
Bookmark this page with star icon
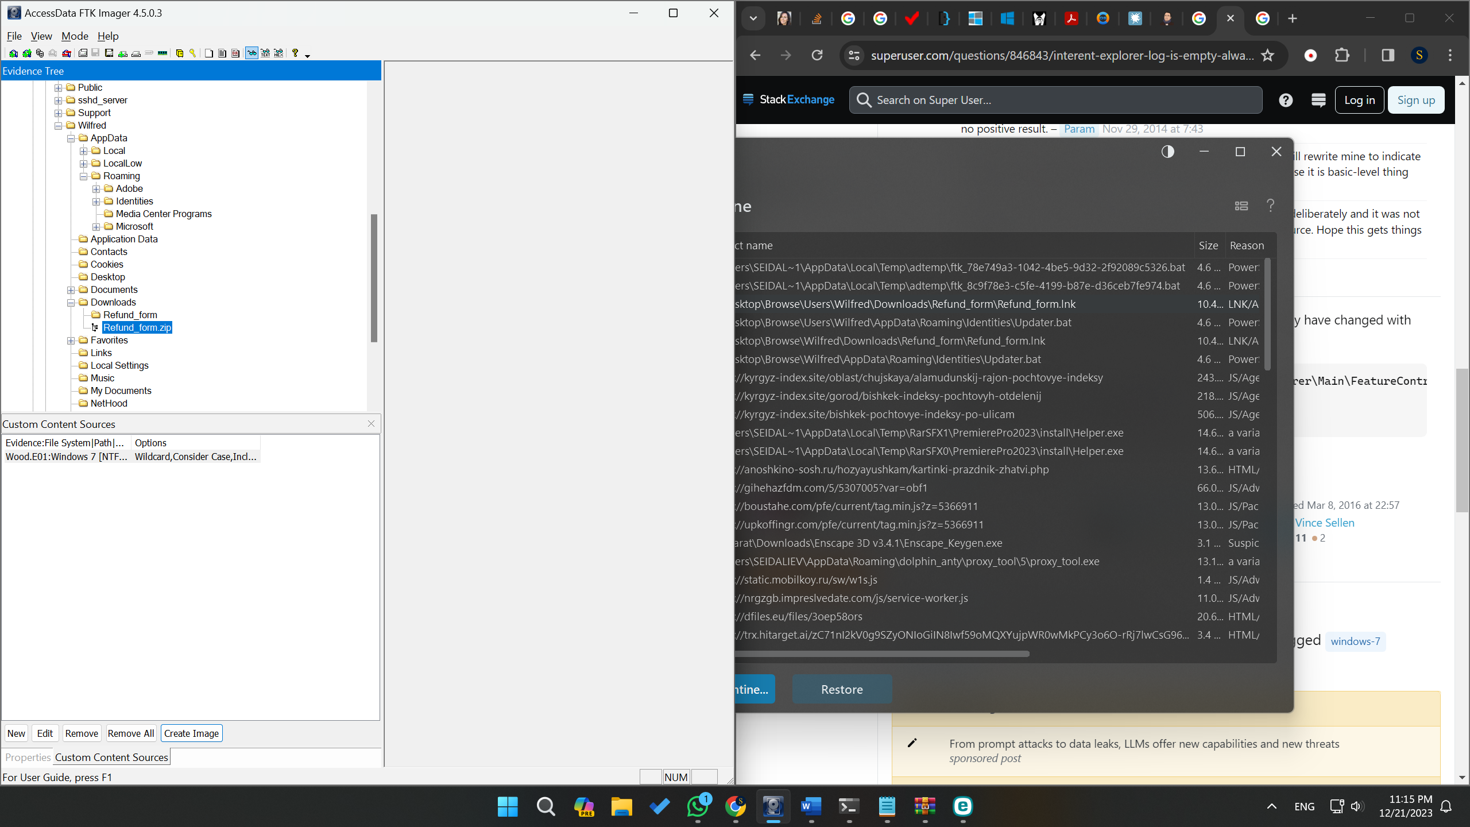(x=1268, y=55)
